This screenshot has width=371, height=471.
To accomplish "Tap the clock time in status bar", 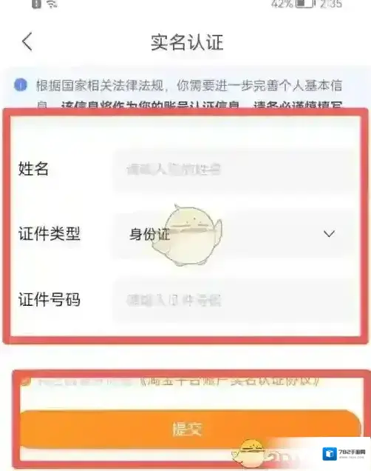I will click(x=331, y=4).
